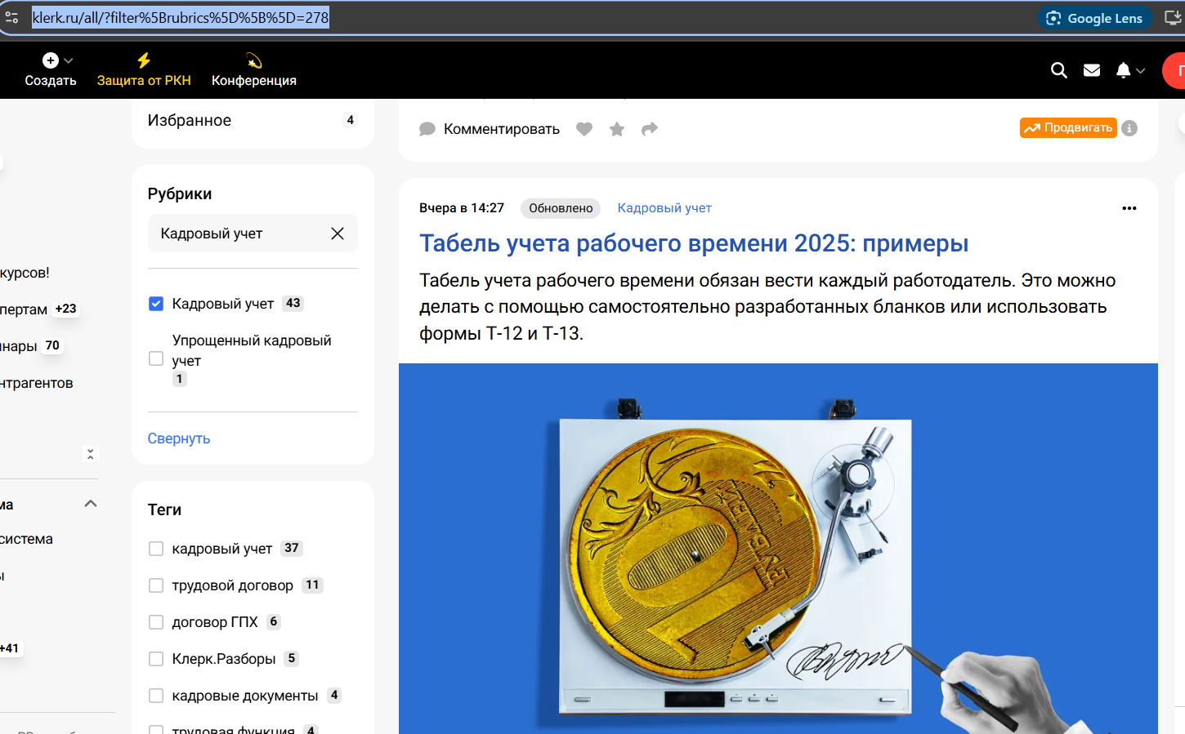Click browser address bar URL field

(x=180, y=16)
